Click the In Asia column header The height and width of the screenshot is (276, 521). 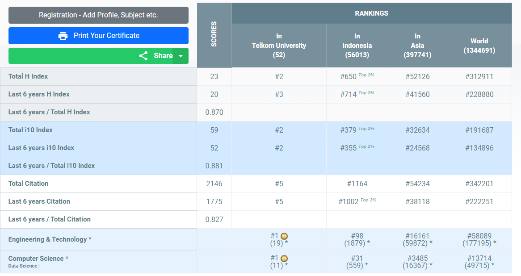(417, 46)
